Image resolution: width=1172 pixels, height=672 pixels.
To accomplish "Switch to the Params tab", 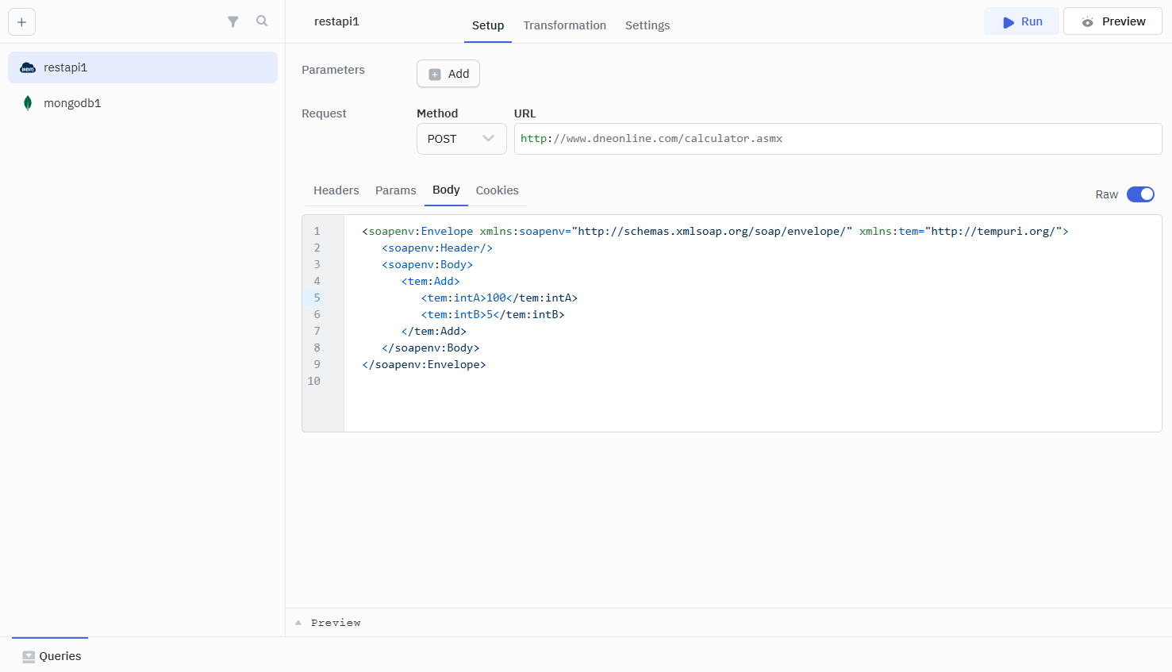I will point(395,190).
